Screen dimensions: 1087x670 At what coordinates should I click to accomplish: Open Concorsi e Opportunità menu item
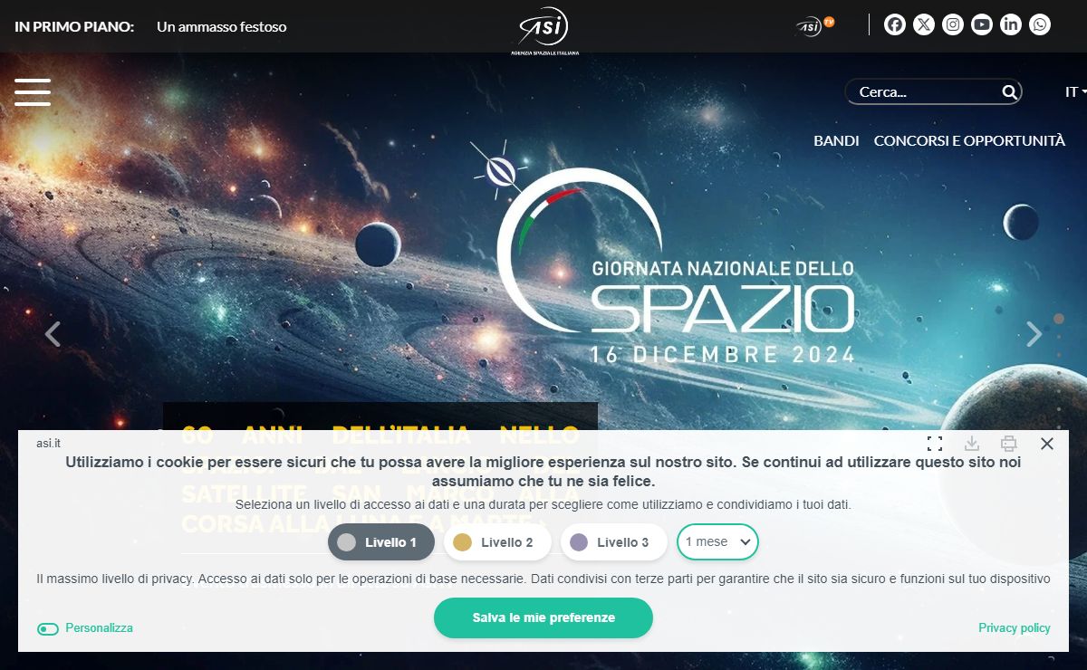tap(969, 140)
